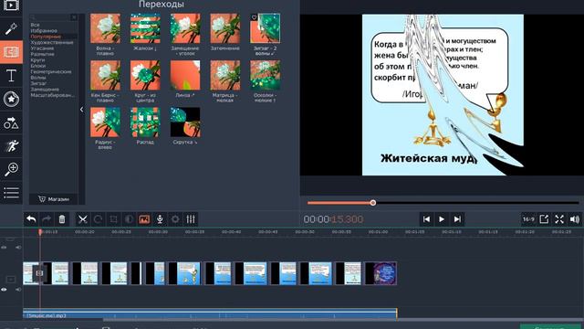Choose the Жалюзи transition thumbnail
The image size is (584, 329).
coord(145,28)
